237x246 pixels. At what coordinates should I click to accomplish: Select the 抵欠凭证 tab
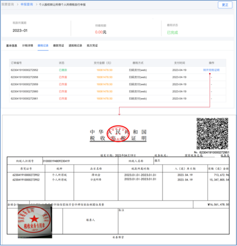pos(92,46)
